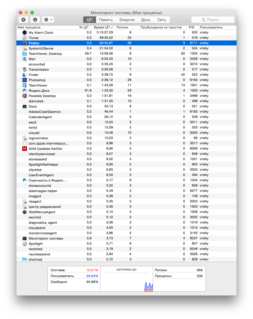Click the Пользователь 33,64% value
253x319 pixels.
coord(92,276)
